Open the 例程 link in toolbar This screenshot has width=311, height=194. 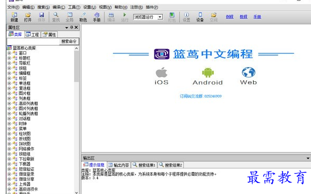click(230, 17)
